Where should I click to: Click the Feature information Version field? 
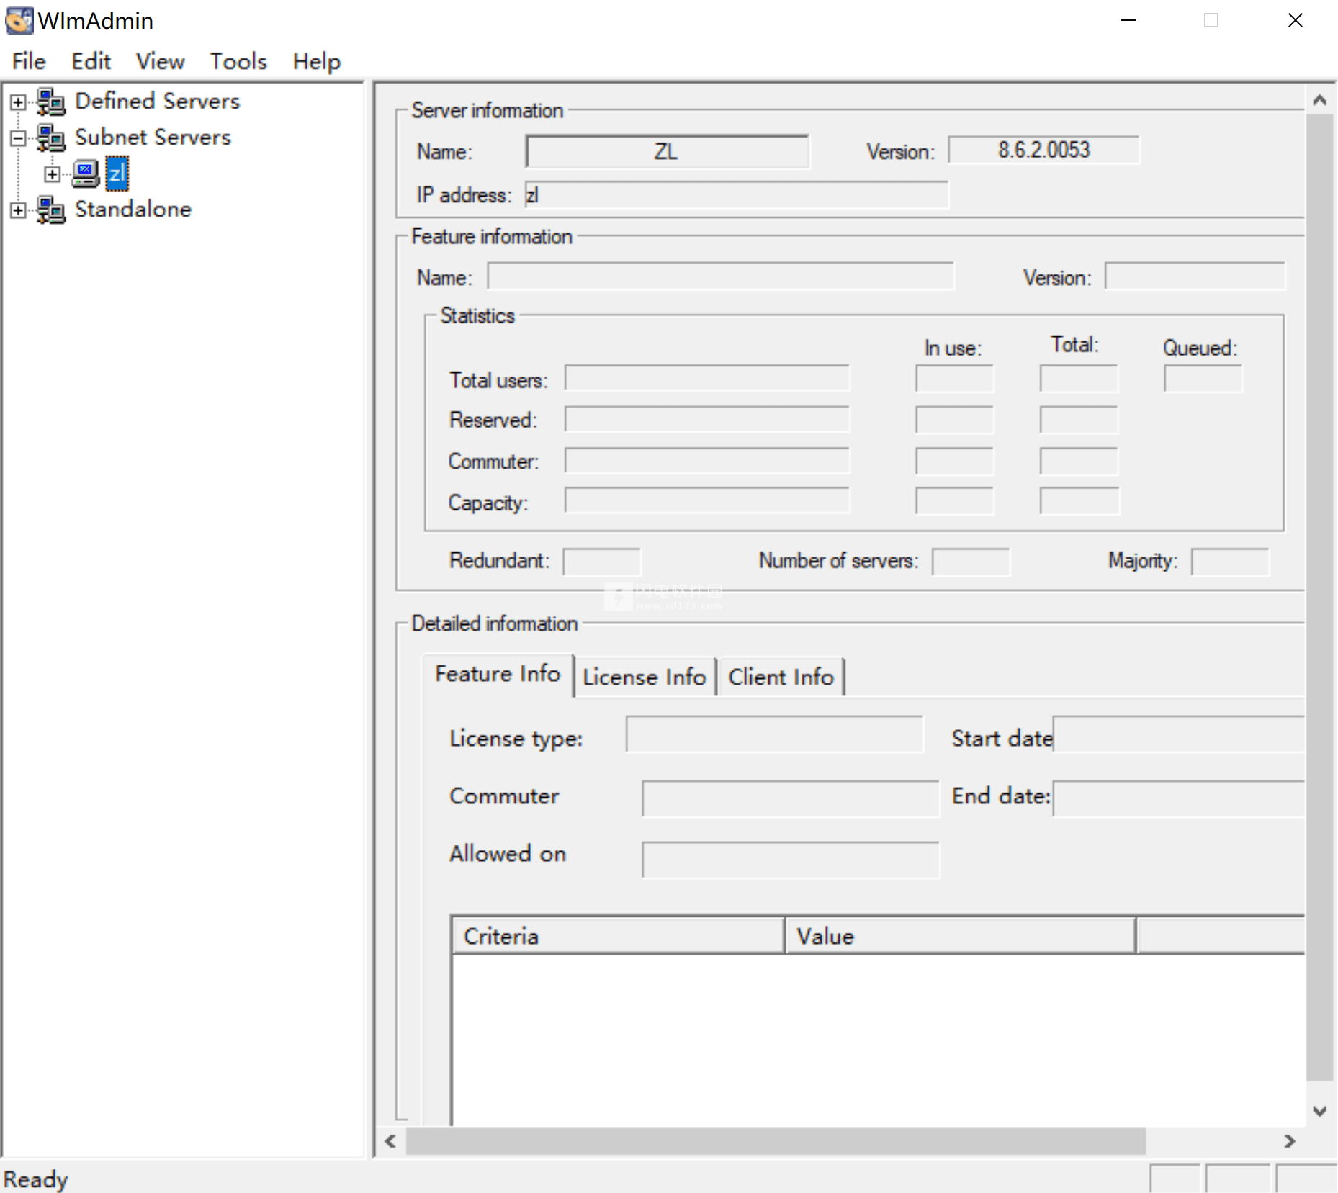tap(1195, 276)
